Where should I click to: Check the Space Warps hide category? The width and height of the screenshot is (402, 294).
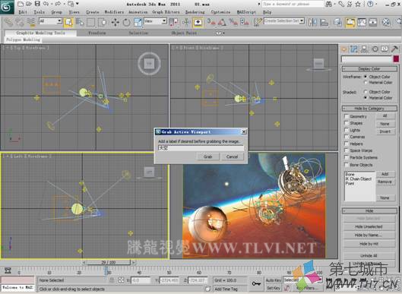click(x=346, y=150)
